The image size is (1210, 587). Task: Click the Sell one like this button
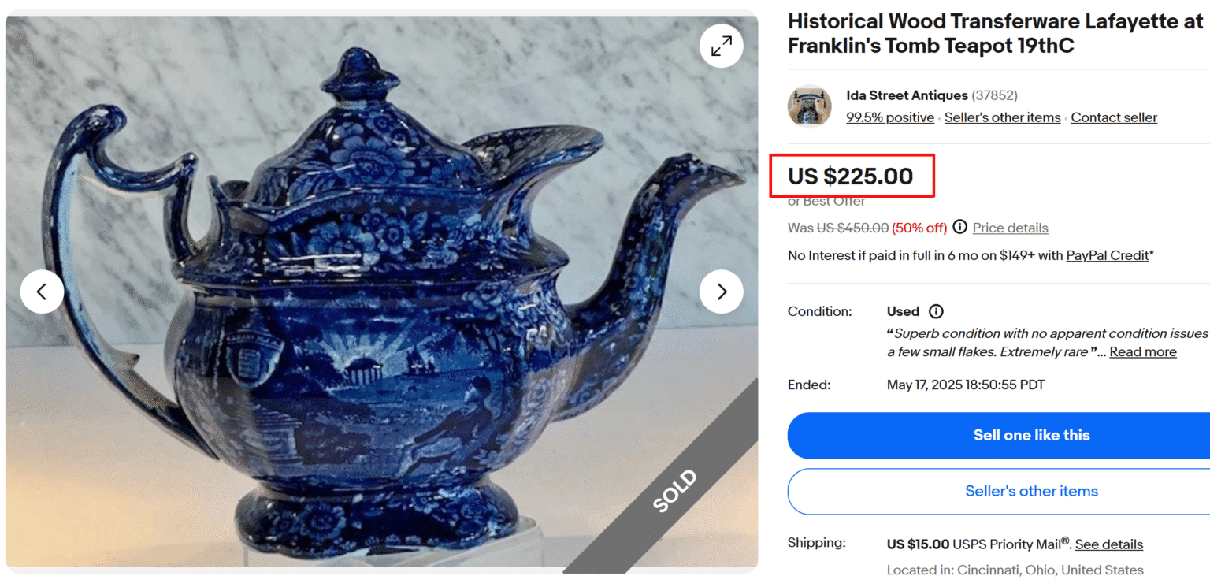(x=1031, y=435)
